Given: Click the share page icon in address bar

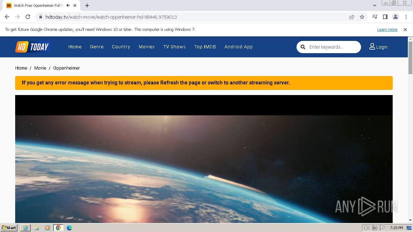Looking at the screenshot, I should 352,17.
